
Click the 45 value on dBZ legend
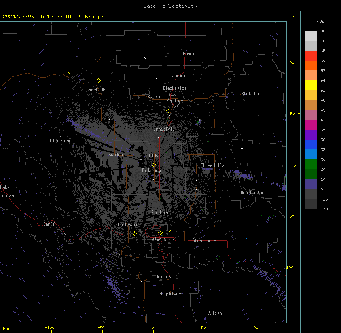pyautogui.click(x=323, y=110)
